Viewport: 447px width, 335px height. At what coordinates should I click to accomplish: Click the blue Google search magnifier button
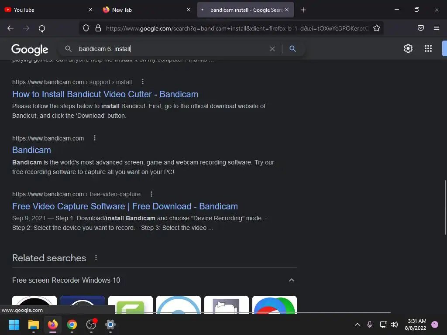pyautogui.click(x=292, y=49)
